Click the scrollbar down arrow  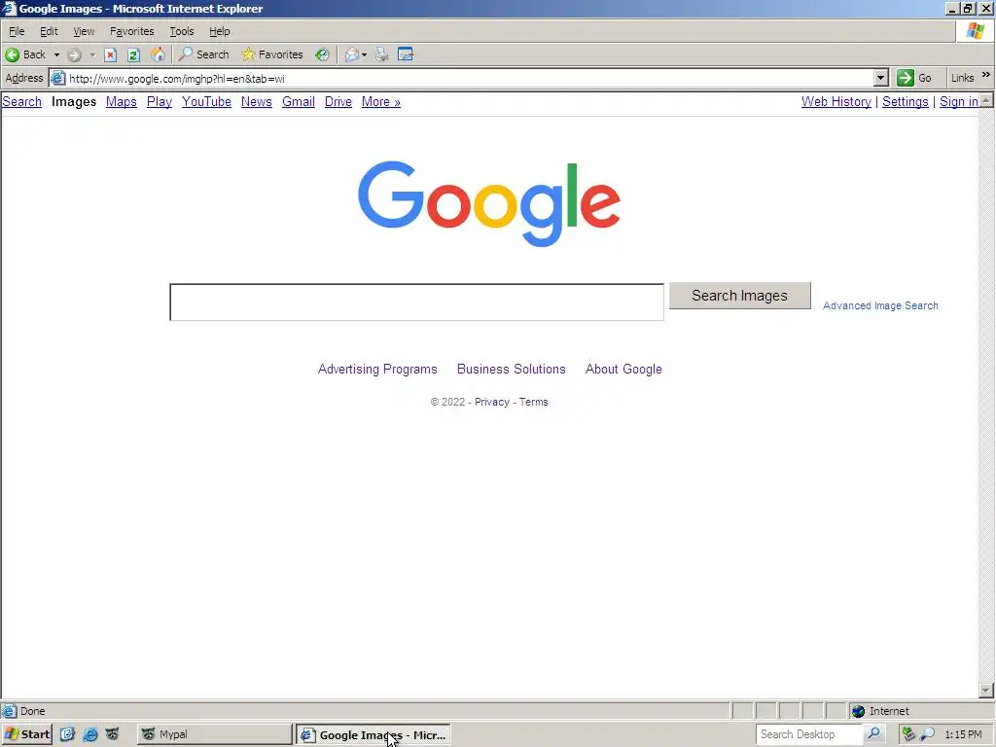[986, 690]
